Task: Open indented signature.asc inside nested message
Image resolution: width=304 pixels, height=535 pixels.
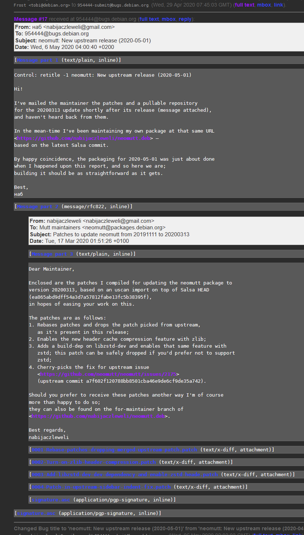Action: tap(51, 500)
